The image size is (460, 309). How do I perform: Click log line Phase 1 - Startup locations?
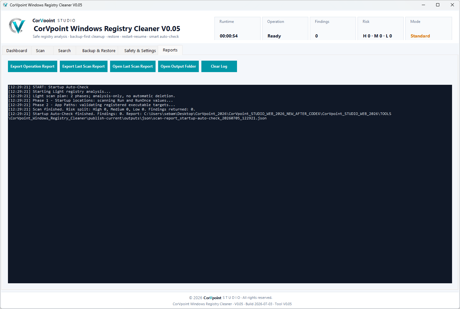[x=91, y=100]
